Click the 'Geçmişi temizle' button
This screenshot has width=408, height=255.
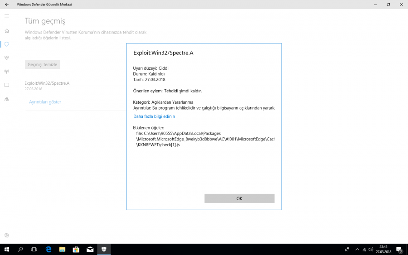point(43,64)
